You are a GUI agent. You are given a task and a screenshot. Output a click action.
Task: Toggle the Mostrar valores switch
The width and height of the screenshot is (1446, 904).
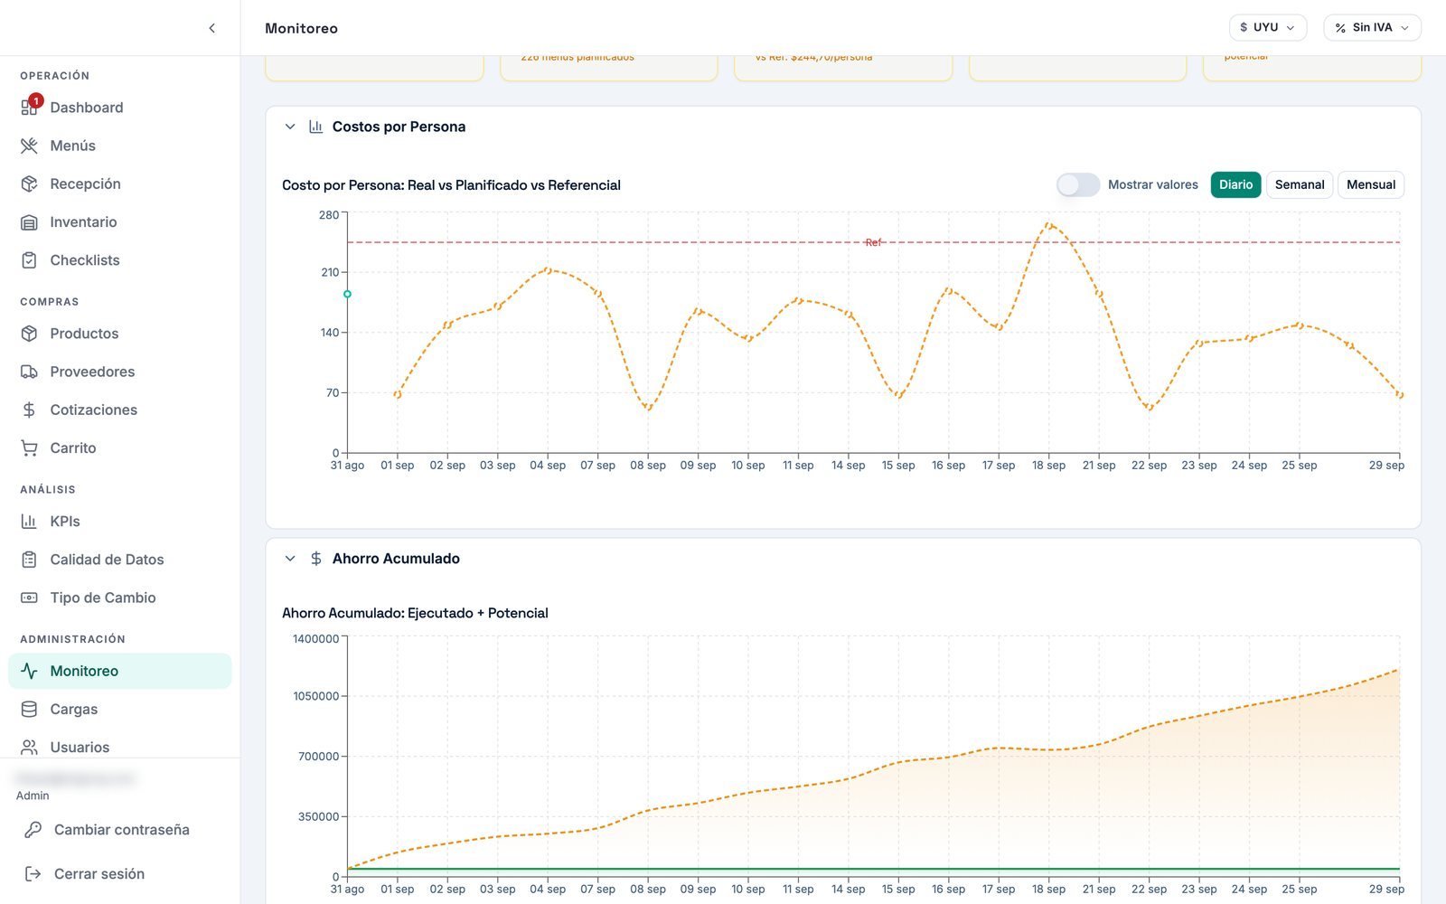1078,184
